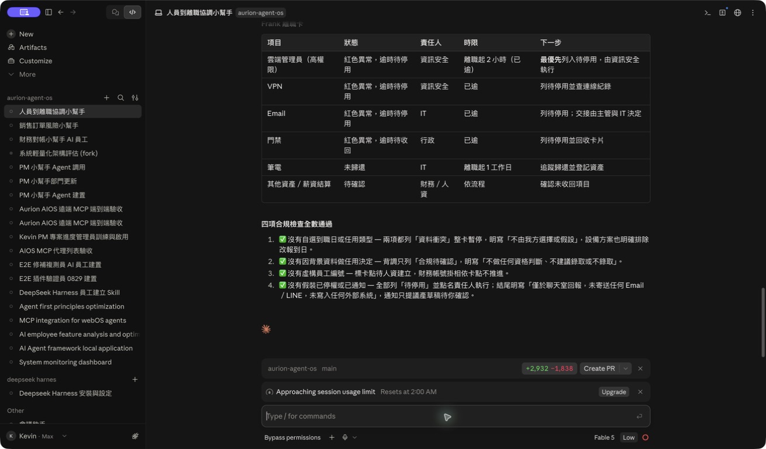The width and height of the screenshot is (766, 449).
Task: Click the send return-arrow icon
Action: click(x=639, y=416)
